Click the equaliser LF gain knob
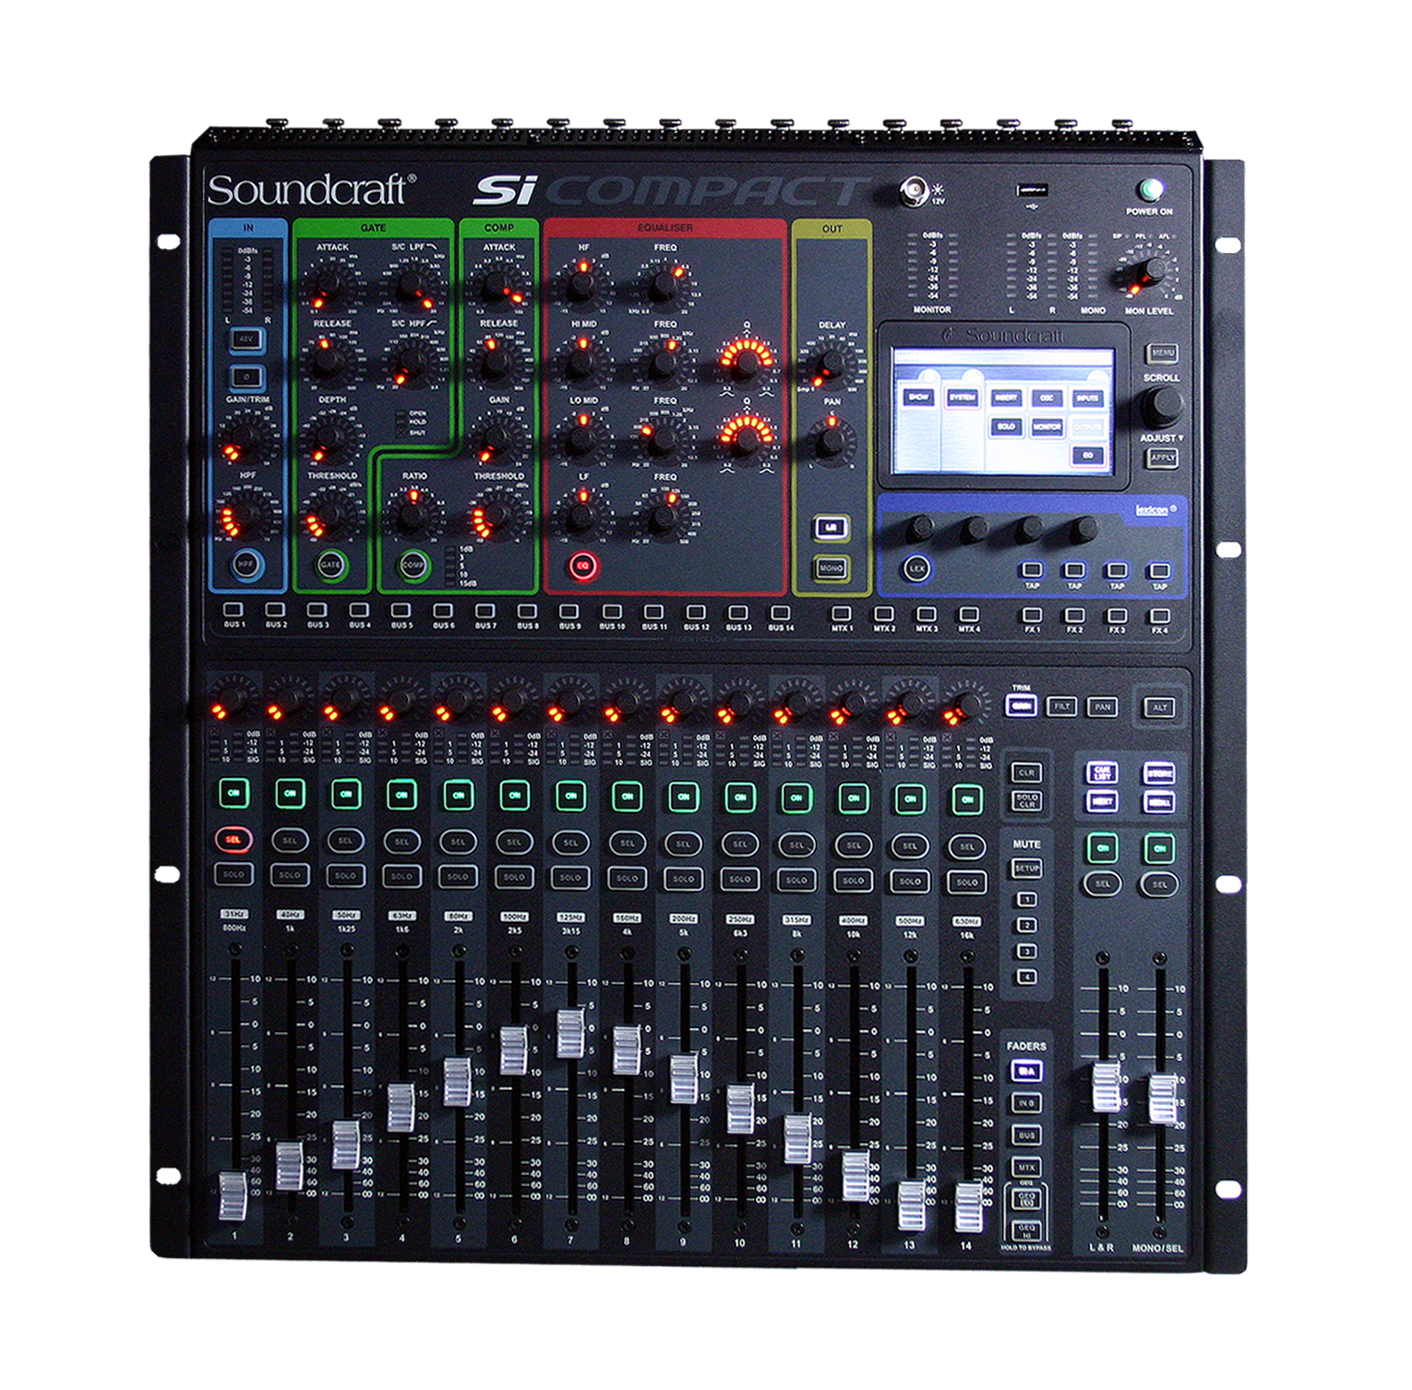 (582, 515)
